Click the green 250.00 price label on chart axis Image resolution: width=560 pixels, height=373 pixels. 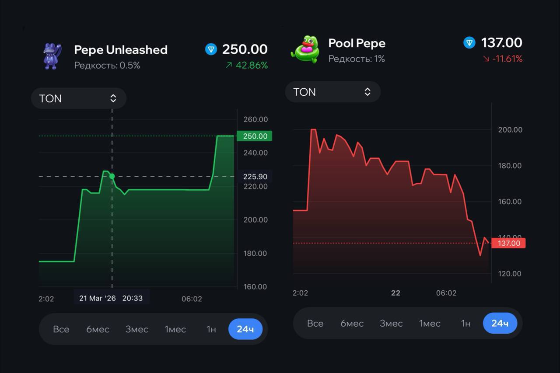pos(255,136)
